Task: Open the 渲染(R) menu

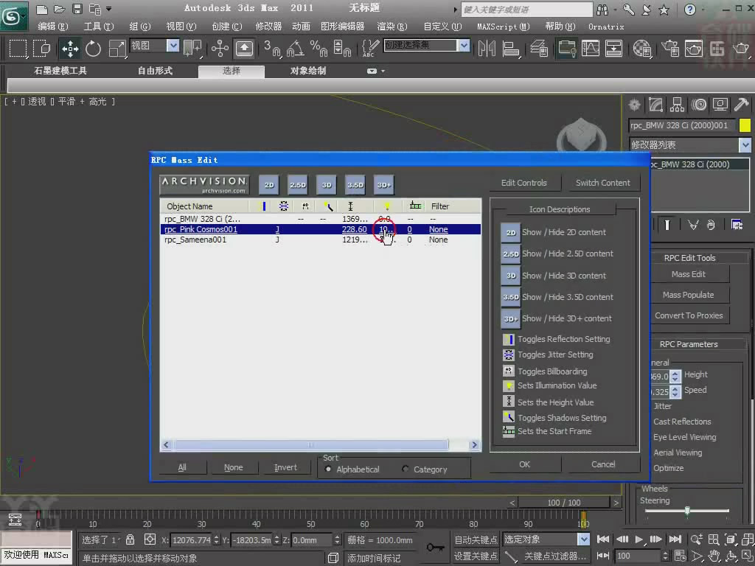Action: [392, 27]
